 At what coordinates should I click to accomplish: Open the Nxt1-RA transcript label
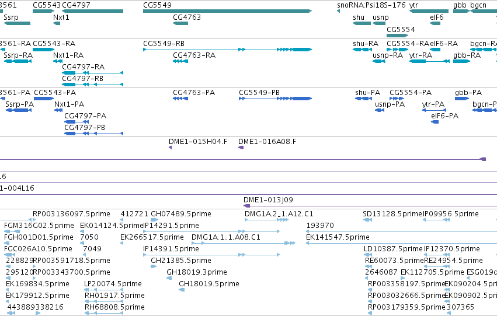click(68, 55)
